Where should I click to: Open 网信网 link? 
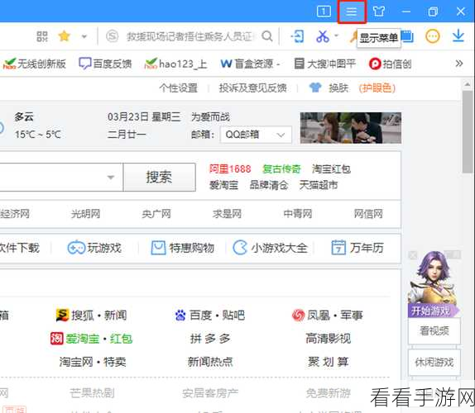(368, 214)
